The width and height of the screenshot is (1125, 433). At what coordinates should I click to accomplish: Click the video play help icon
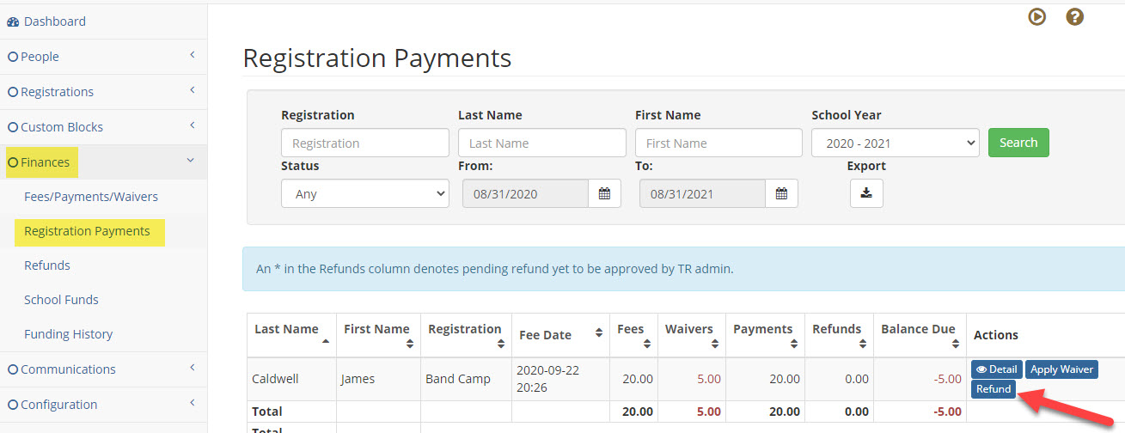coord(1037,16)
